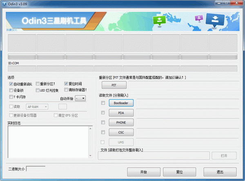
Task: Click the PDA file button
Action: coord(121,113)
